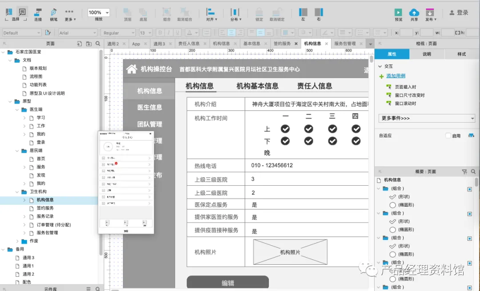The width and height of the screenshot is (480, 291).
Task: Toggle the 右 right pane icon
Action: coord(319,12)
